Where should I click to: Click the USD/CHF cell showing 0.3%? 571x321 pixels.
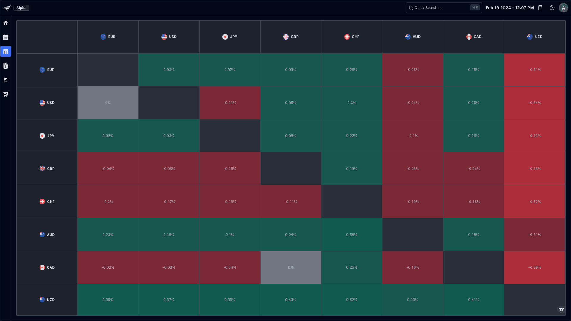[352, 103]
